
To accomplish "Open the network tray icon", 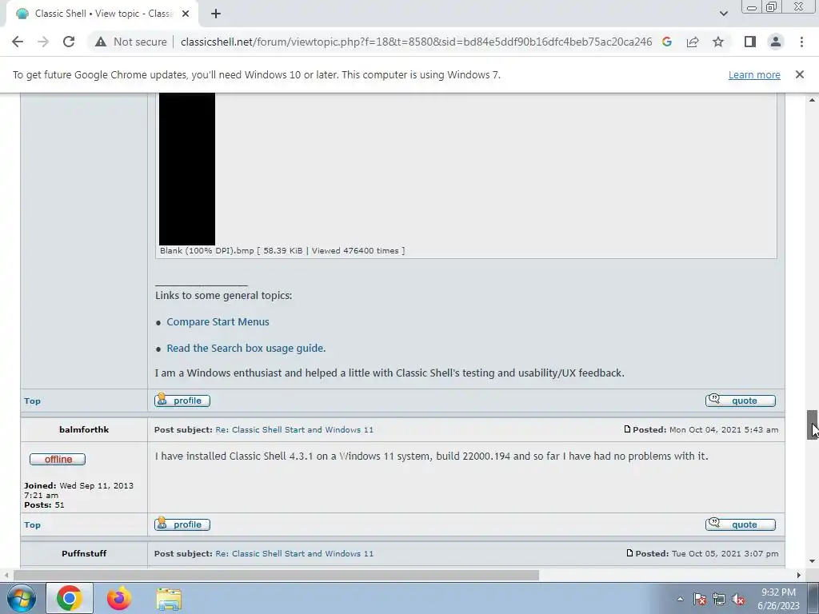I will pos(719,600).
